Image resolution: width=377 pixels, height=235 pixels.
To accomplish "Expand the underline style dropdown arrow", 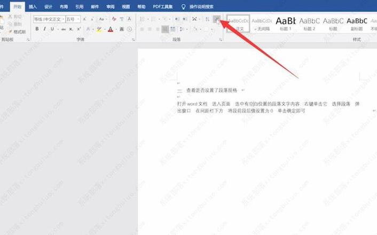I will coord(58,29).
